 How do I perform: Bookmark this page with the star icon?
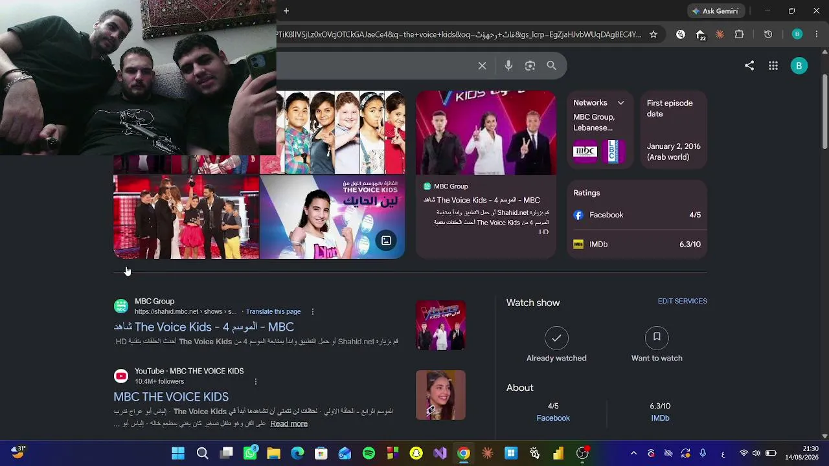653,34
